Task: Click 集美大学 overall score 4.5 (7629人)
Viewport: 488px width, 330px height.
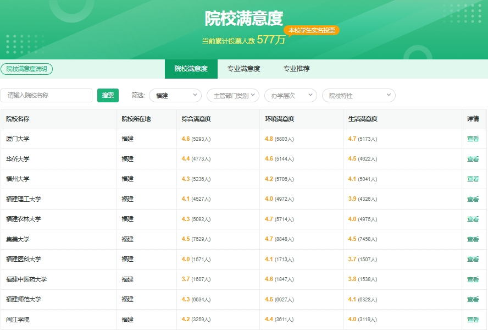Action: pyautogui.click(x=196, y=239)
